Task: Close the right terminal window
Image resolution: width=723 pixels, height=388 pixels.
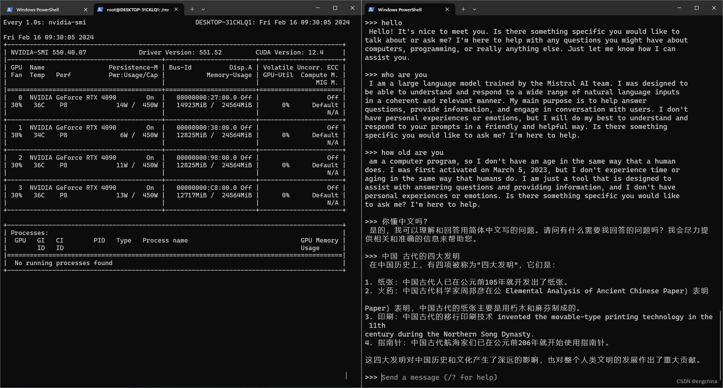Action: point(714,8)
